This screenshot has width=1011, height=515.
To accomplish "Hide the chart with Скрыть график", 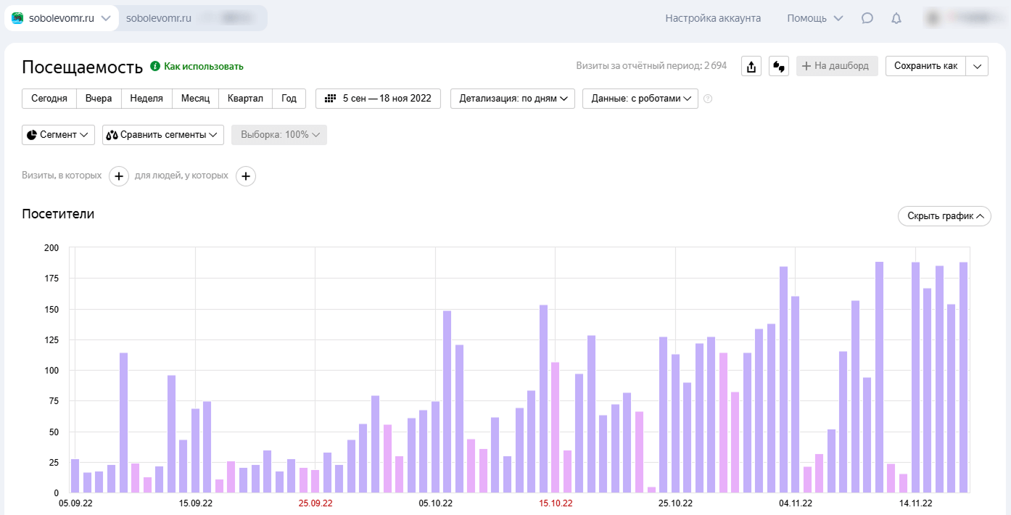I will click(x=944, y=216).
